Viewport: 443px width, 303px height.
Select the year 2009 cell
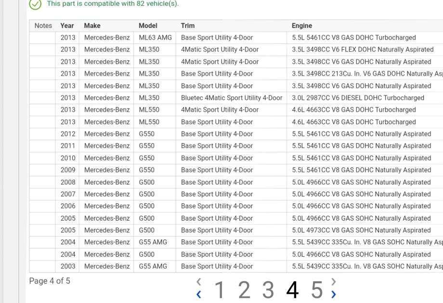tap(68, 170)
